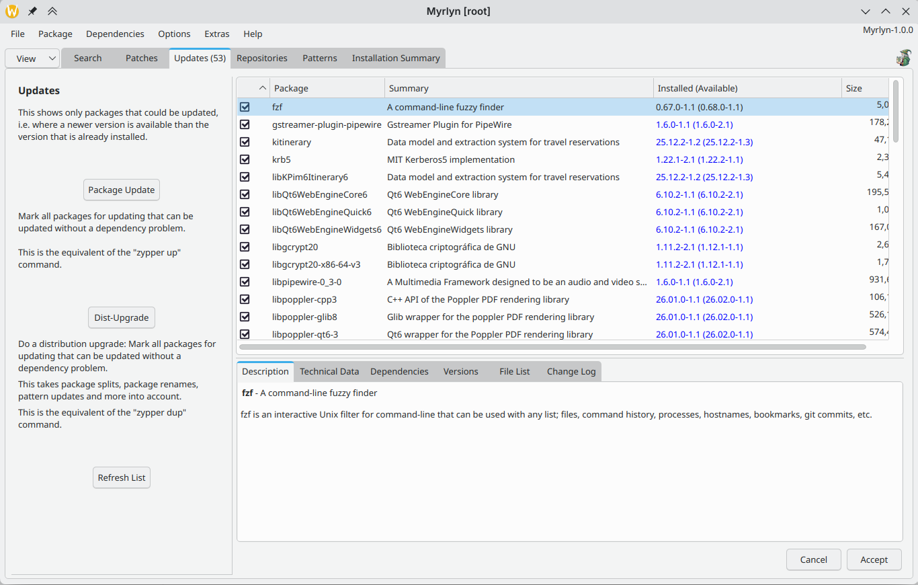Click the Myrlyn app icon in title bar
This screenshot has height=585, width=918.
coord(12,11)
